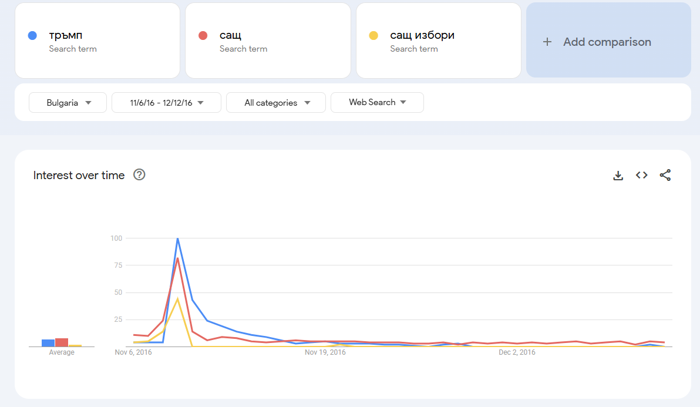Open help icon next to Interest over time
Viewport: 700px width, 407px height.
point(139,175)
